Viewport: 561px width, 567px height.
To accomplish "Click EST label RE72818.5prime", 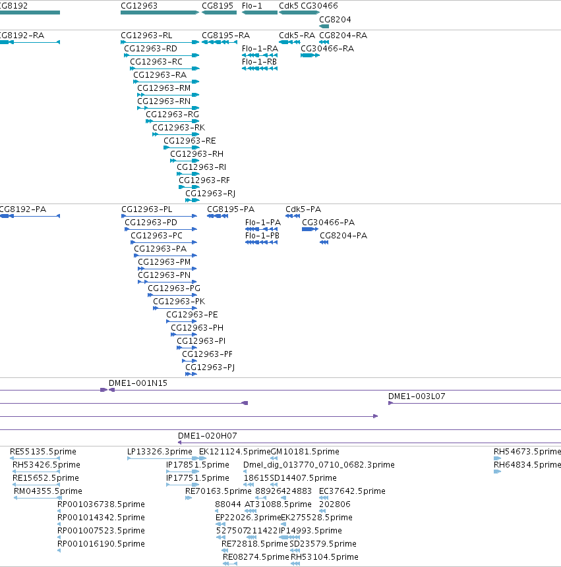I will [254, 544].
